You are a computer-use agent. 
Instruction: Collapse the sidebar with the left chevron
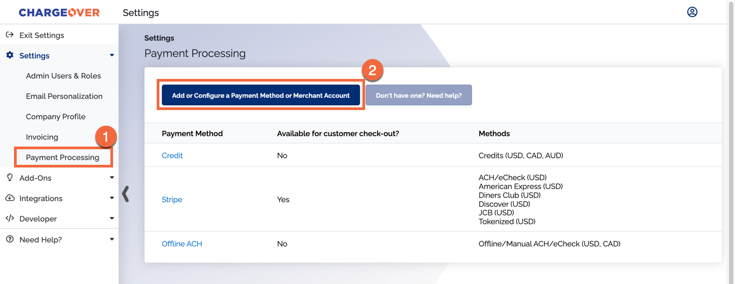click(x=125, y=194)
